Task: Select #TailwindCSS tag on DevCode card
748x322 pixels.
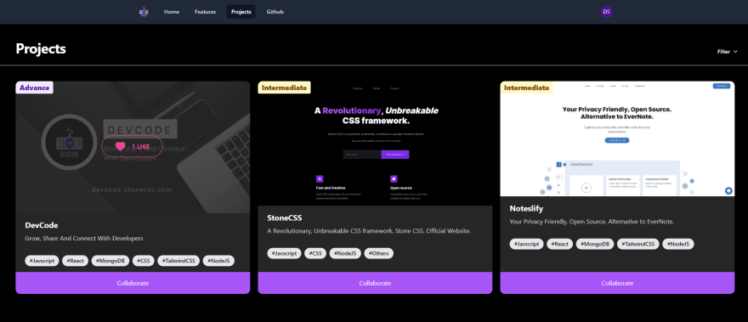Action: click(x=178, y=261)
